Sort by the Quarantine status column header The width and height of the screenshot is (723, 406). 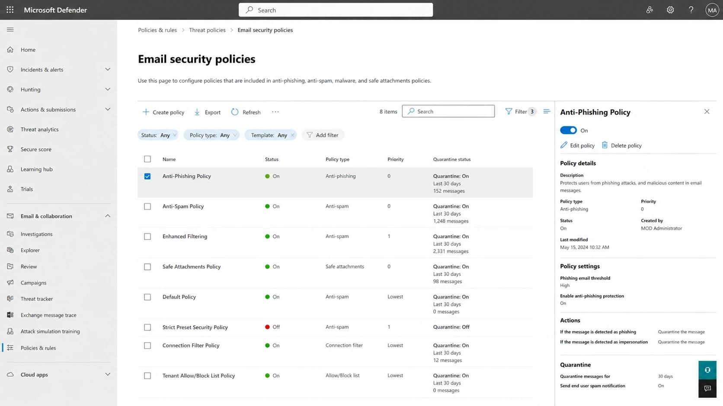[452, 159]
